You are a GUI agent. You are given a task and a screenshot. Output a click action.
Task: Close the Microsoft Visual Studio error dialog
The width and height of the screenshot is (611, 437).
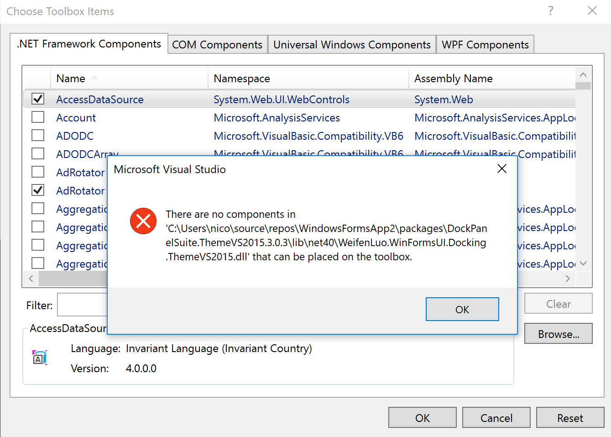click(502, 168)
